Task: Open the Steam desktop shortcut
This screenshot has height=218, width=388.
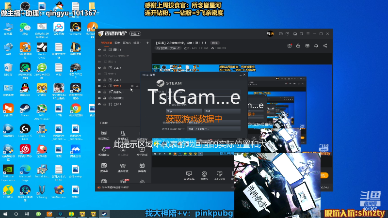Action: (x=25, y=110)
